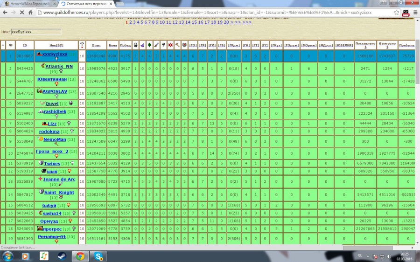Open the Steam taskbar icon
Viewport: 420px width, 262px height.
(x=62, y=256)
